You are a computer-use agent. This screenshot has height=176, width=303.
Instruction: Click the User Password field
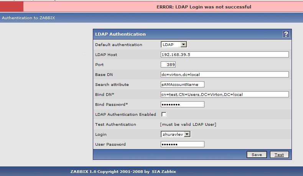pos(183,144)
